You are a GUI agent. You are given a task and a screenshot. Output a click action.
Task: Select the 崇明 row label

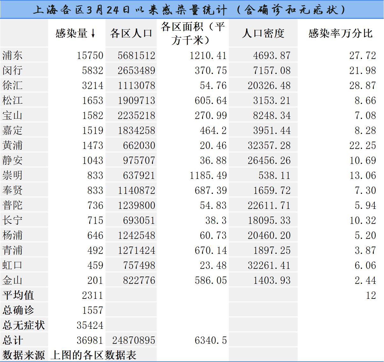coord(12,175)
